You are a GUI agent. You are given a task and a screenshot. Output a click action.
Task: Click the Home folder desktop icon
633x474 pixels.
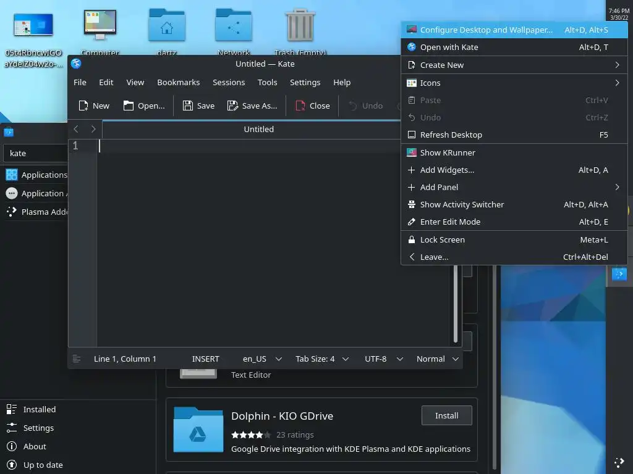click(x=167, y=25)
